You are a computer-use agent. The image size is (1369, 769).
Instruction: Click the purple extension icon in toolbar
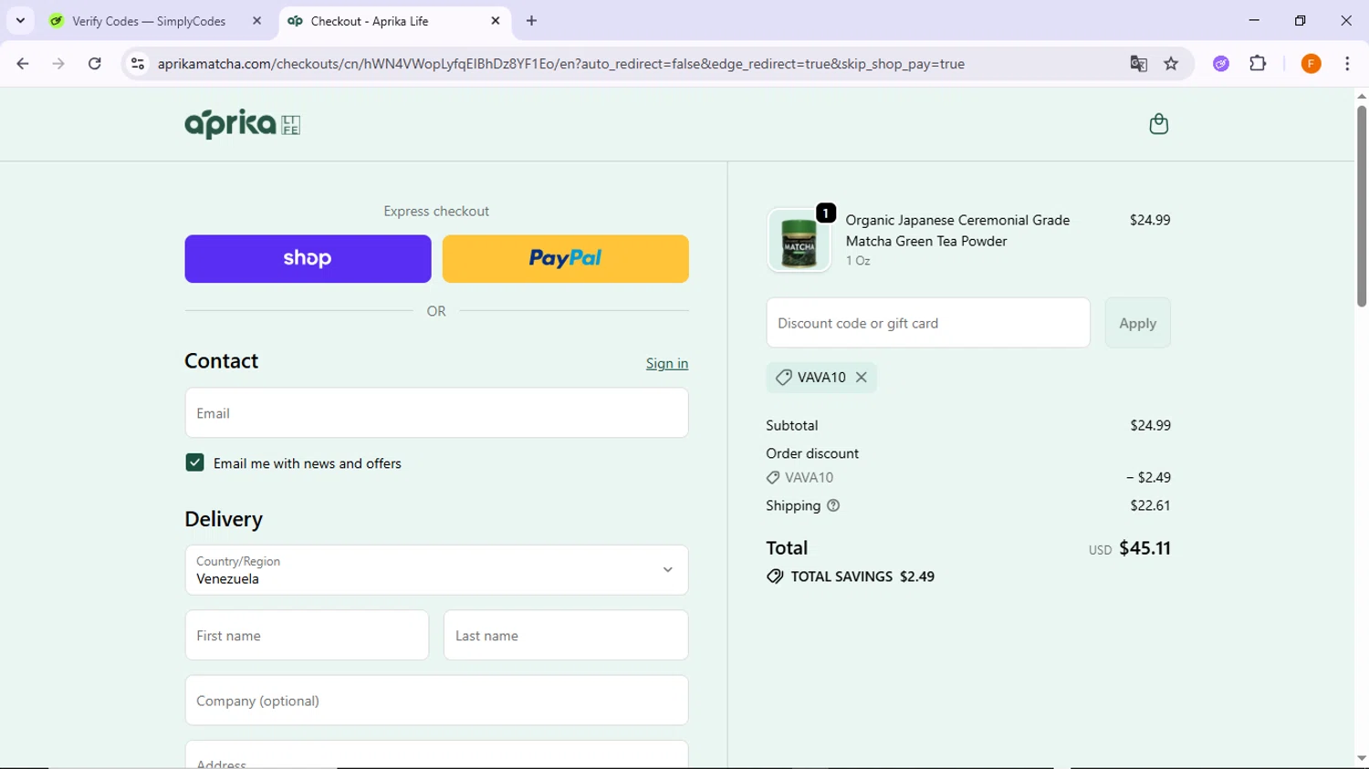click(1221, 64)
